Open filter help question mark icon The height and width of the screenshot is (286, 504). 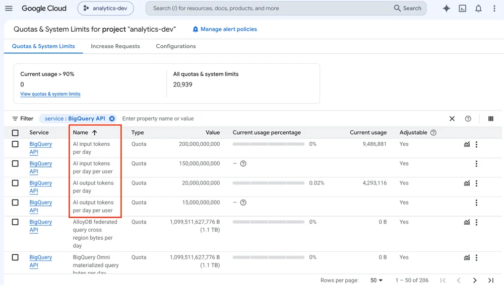click(468, 119)
